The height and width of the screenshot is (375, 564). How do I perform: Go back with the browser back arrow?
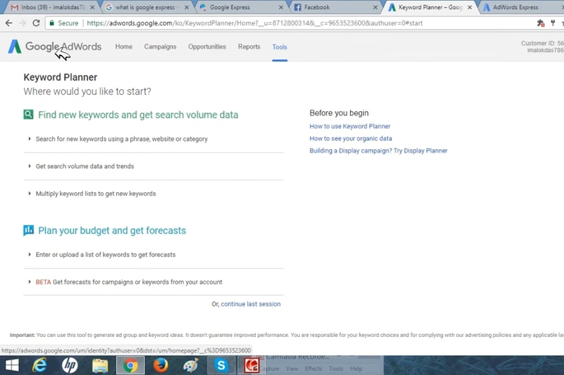click(9, 23)
